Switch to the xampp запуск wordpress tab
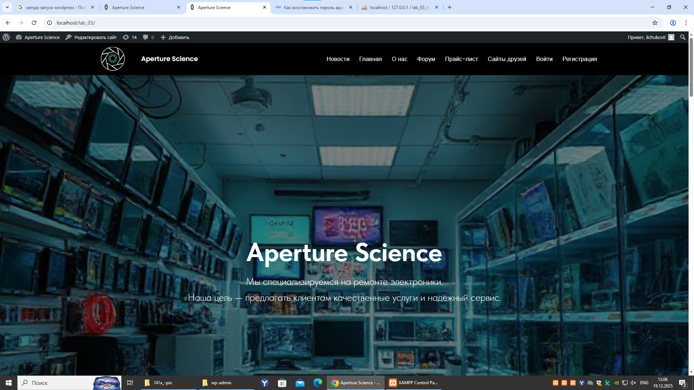Viewport: 694px width, 390px height. pos(54,7)
